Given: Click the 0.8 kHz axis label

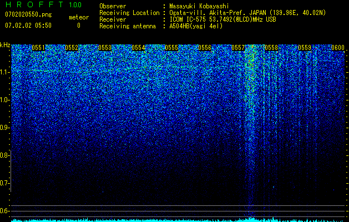Looking at the screenshot, I should (5, 155).
